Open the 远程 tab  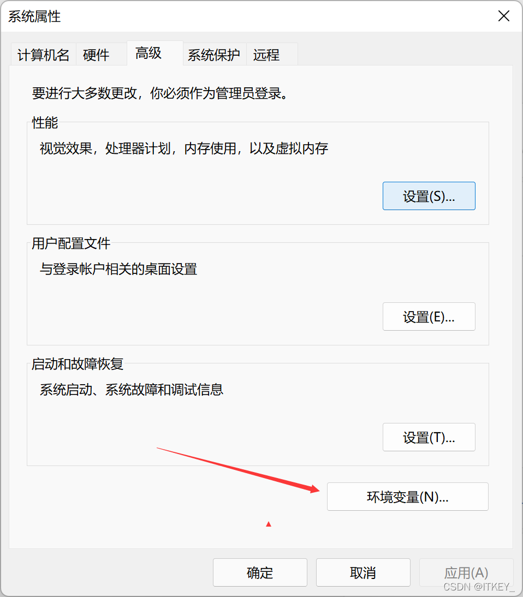[x=272, y=55]
